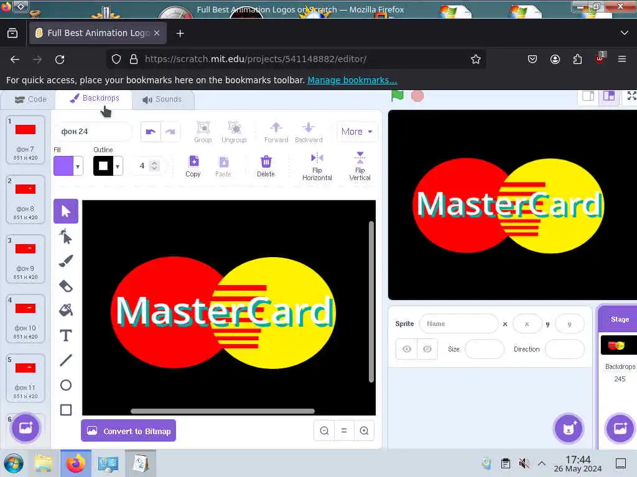
Task: Flip the selection Horizontal
Action: coord(317,166)
